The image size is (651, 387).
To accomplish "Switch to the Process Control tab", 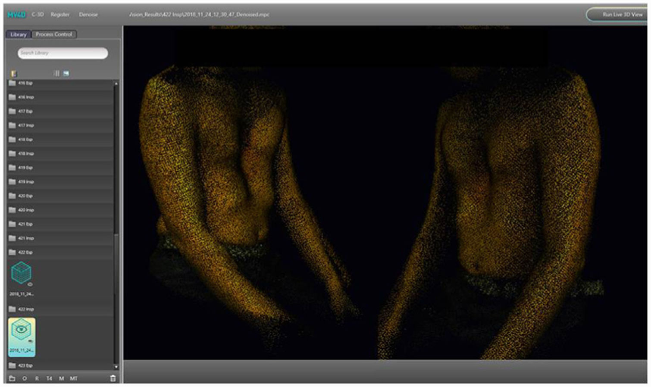I will pyautogui.click(x=54, y=34).
